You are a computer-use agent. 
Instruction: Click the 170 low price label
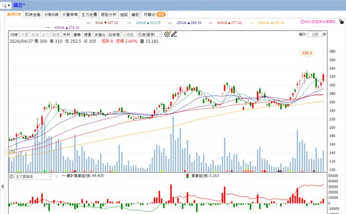pyautogui.click(x=12, y=152)
